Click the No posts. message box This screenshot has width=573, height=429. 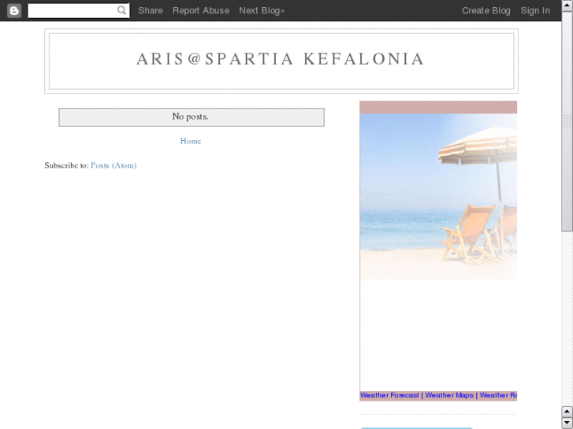pyautogui.click(x=192, y=117)
